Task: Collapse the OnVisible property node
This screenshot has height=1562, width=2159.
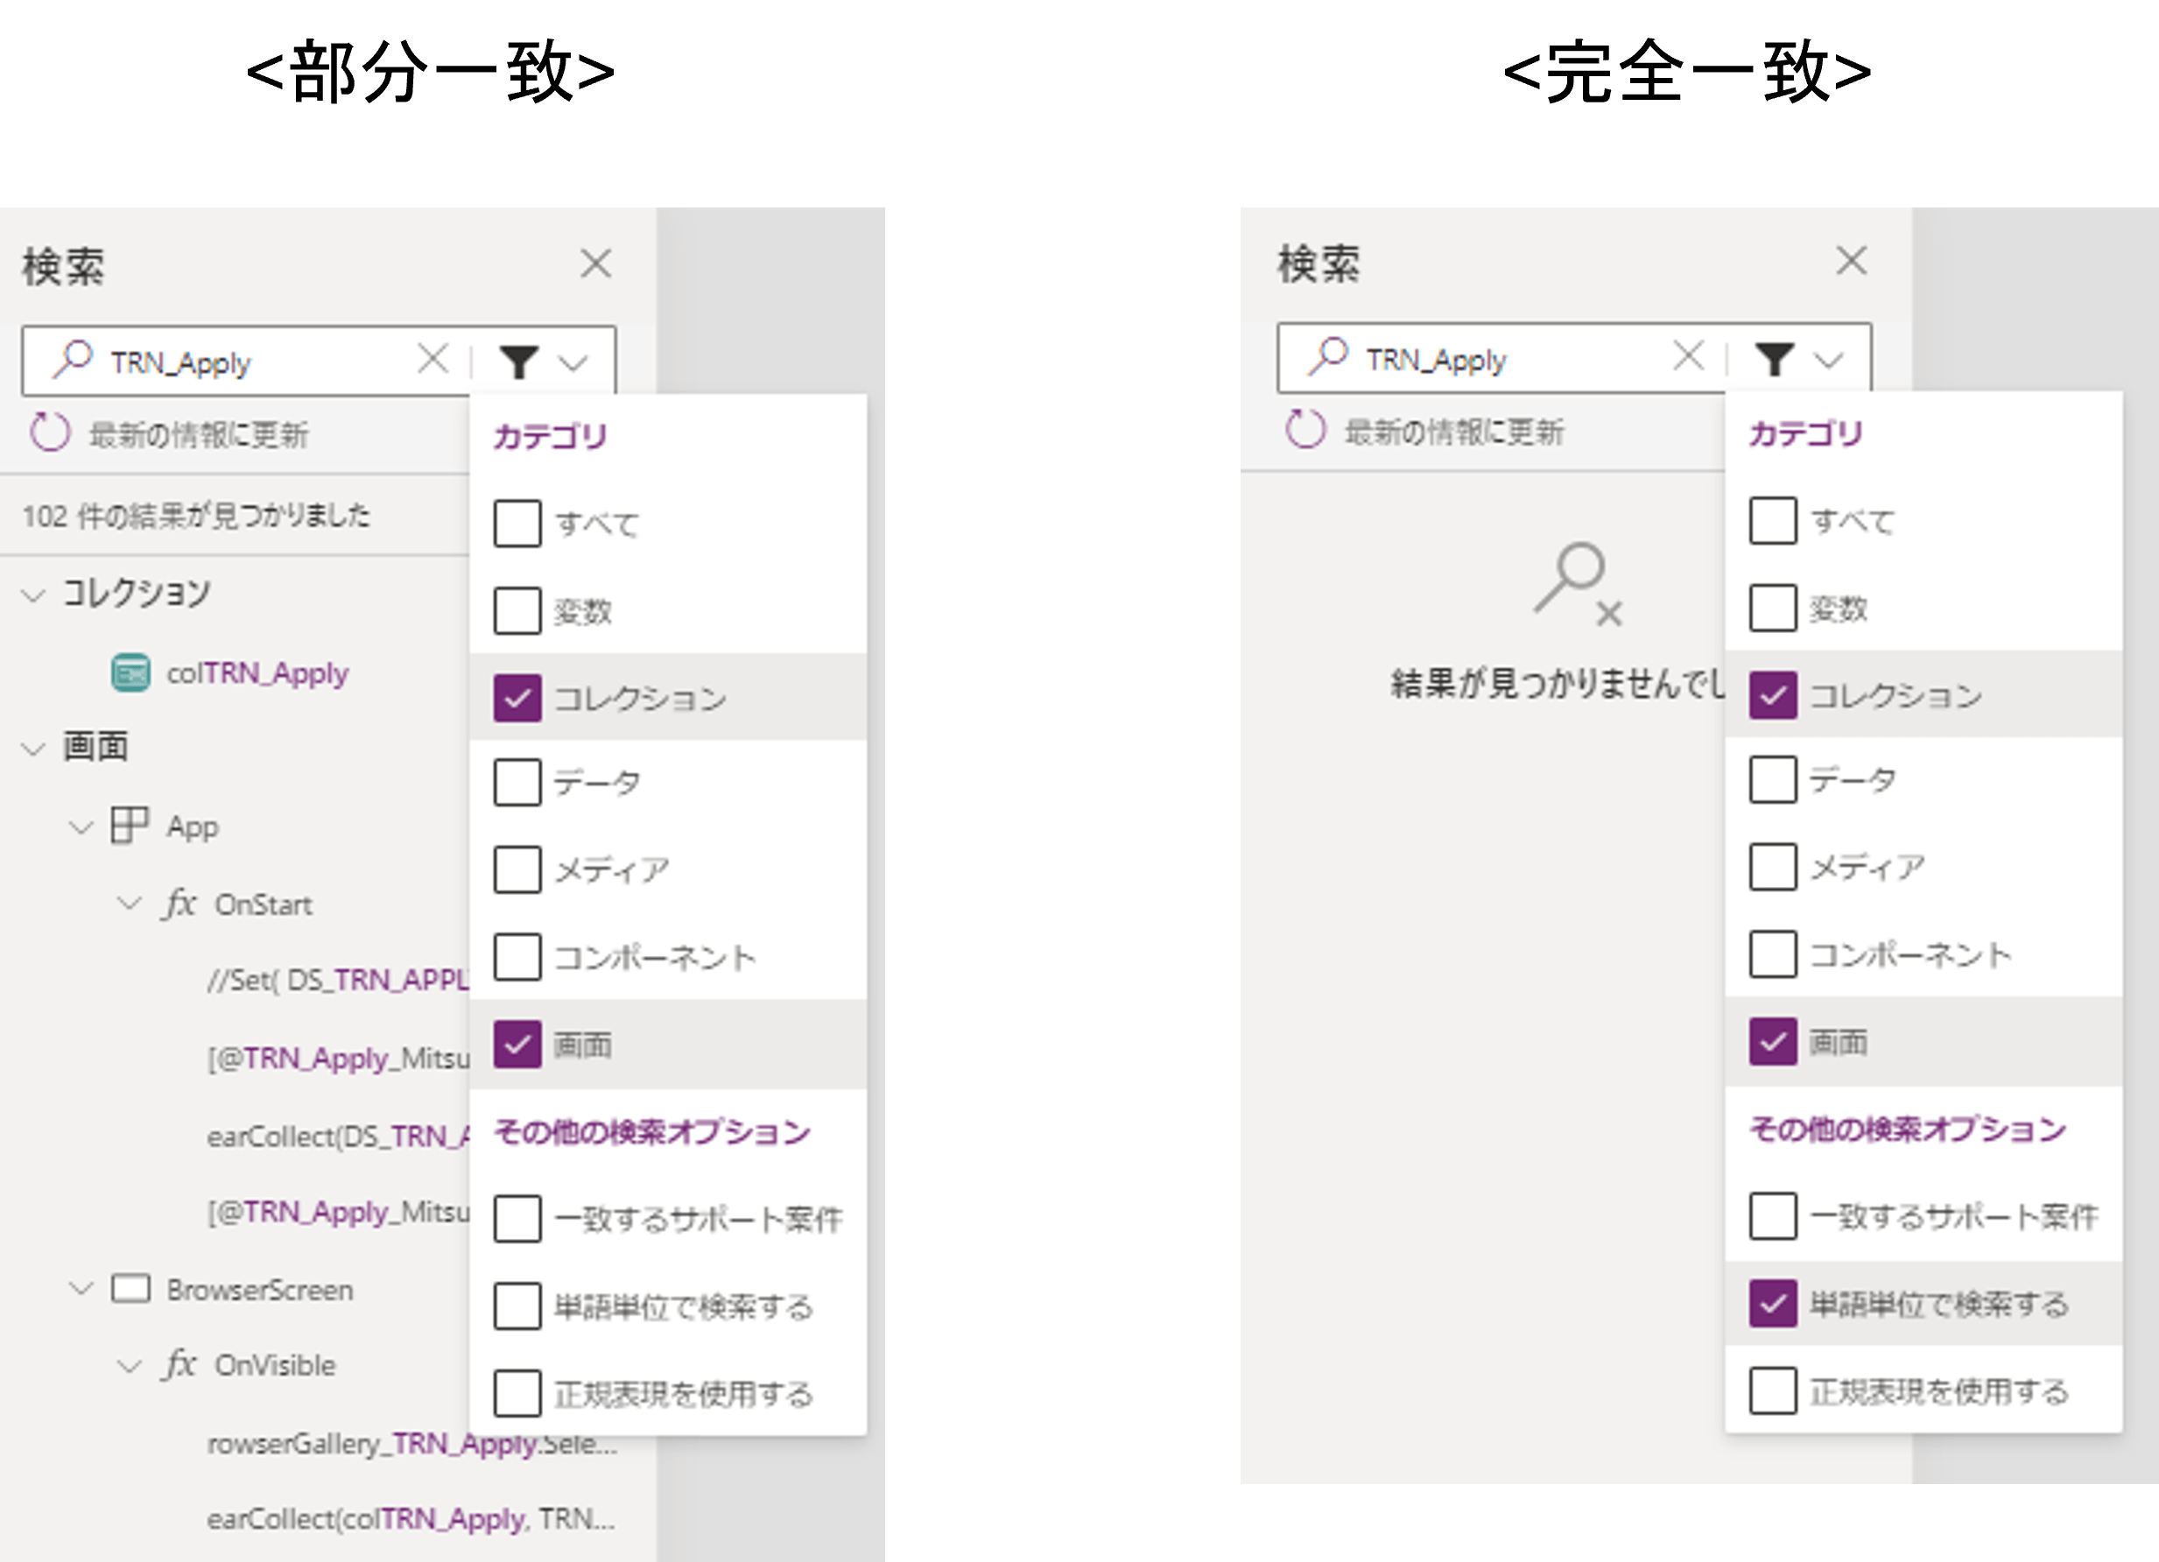Action: coord(129,1366)
